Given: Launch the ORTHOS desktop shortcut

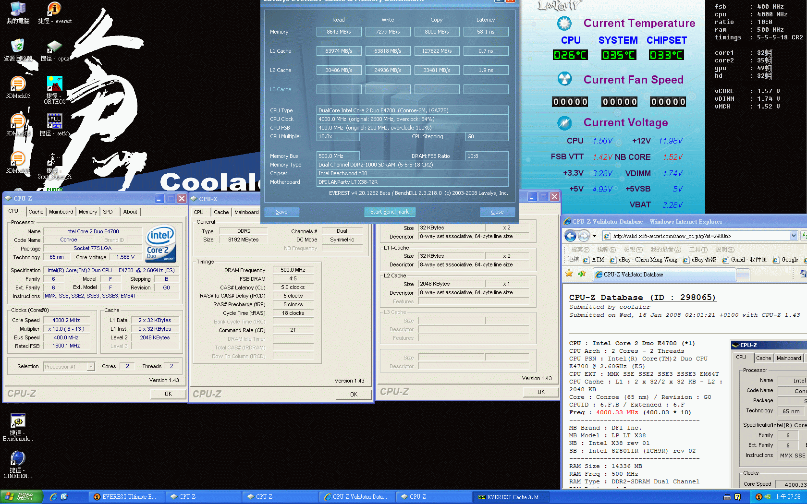Looking at the screenshot, I should [54, 90].
